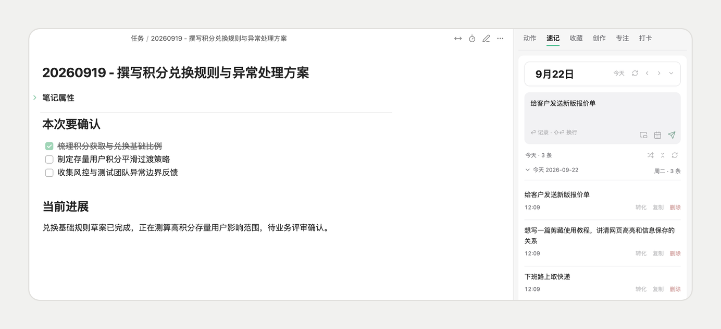Click the page title 20260919 - 撰写积分兑换规则与异常处理方案
721x329 pixels.
pyautogui.click(x=176, y=73)
